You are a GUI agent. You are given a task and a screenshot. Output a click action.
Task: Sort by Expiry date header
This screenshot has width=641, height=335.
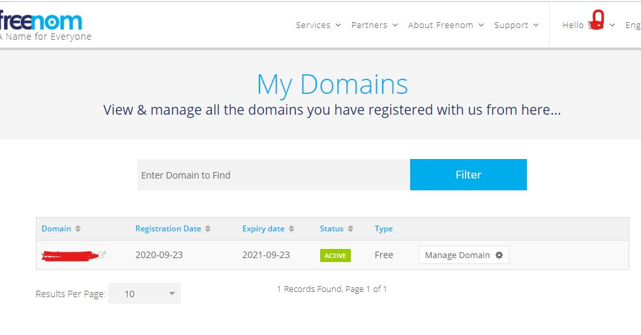pos(263,229)
